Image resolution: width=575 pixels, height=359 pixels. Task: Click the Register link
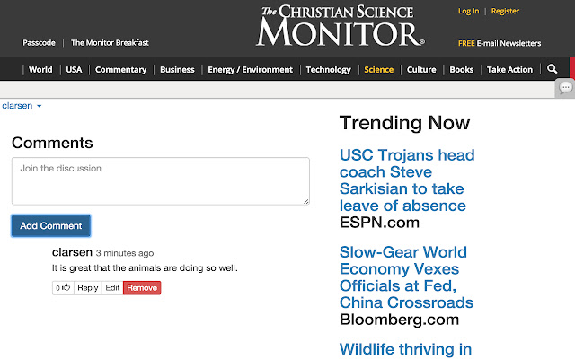point(505,11)
